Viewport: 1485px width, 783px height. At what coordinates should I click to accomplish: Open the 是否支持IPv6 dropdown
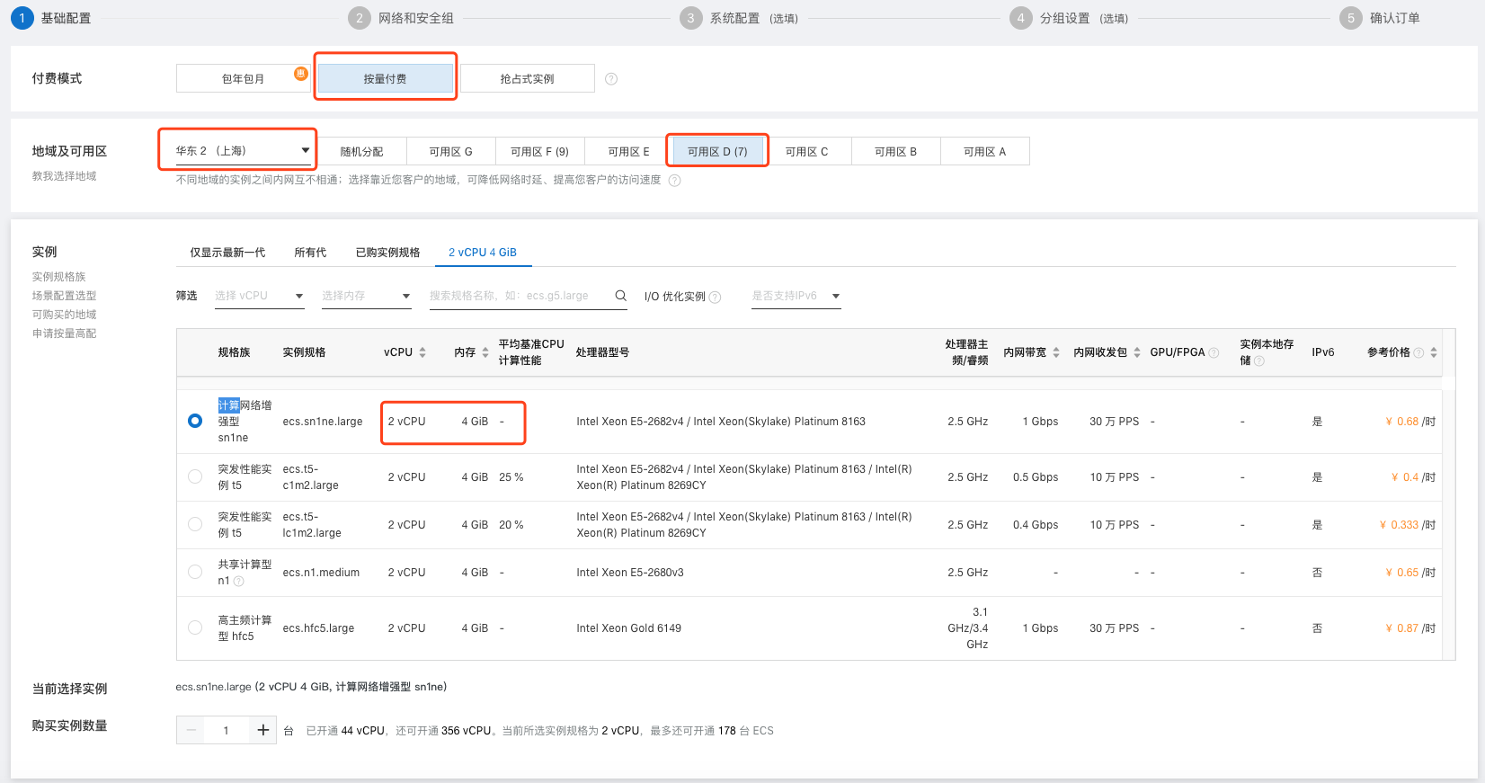click(x=796, y=296)
